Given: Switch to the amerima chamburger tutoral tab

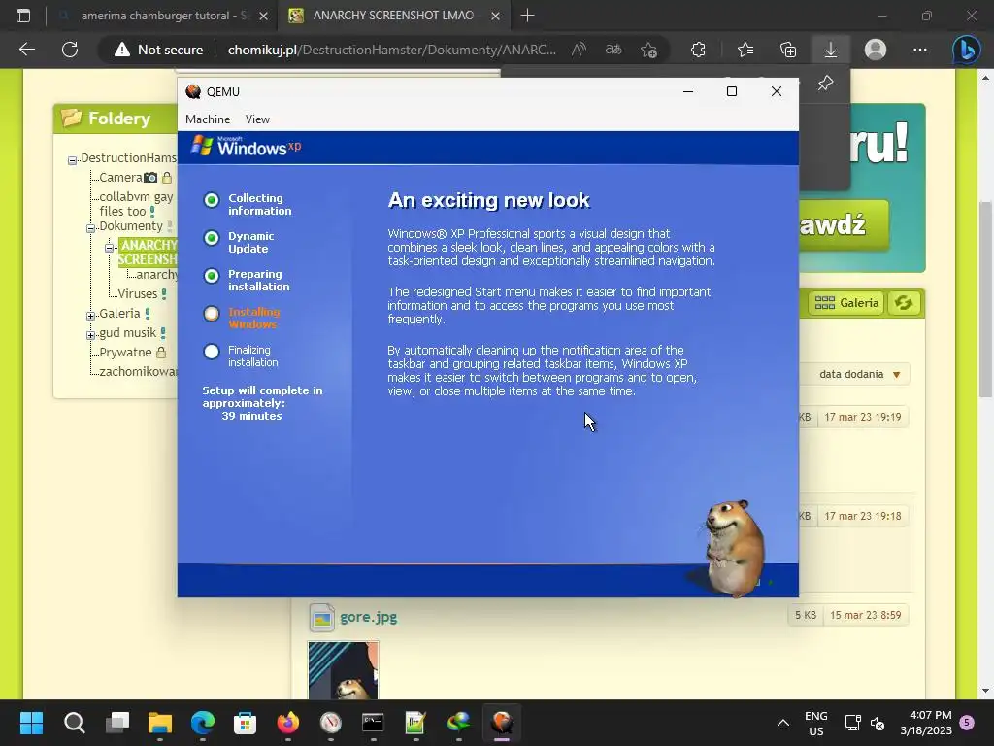Looking at the screenshot, I should 165,16.
